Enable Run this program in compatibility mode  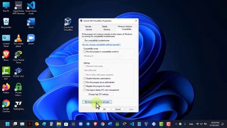85,52
